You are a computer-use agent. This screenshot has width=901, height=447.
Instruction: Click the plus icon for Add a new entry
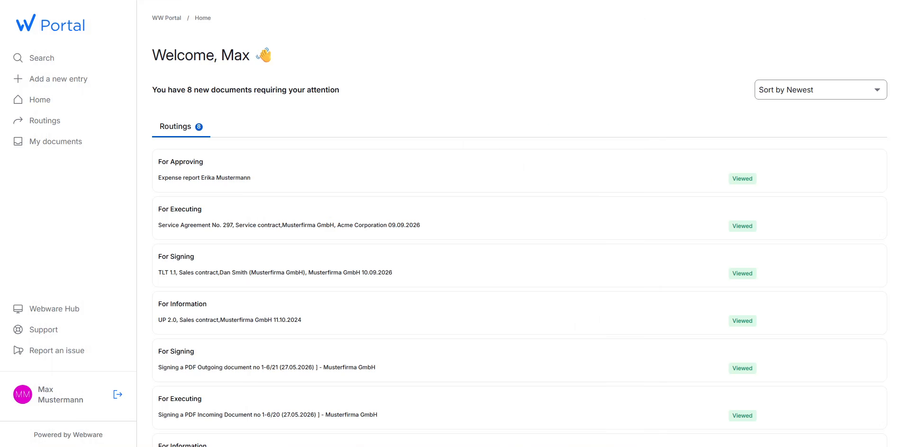point(18,79)
